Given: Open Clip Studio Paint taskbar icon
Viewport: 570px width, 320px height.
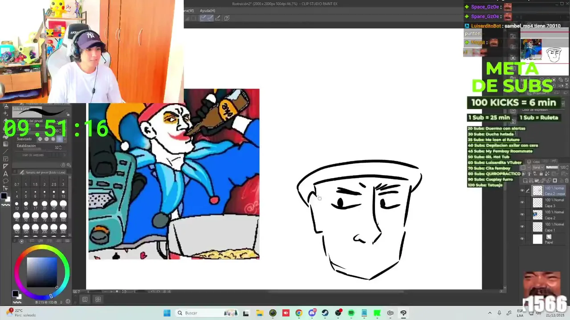Looking at the screenshot, I should (x=403, y=313).
